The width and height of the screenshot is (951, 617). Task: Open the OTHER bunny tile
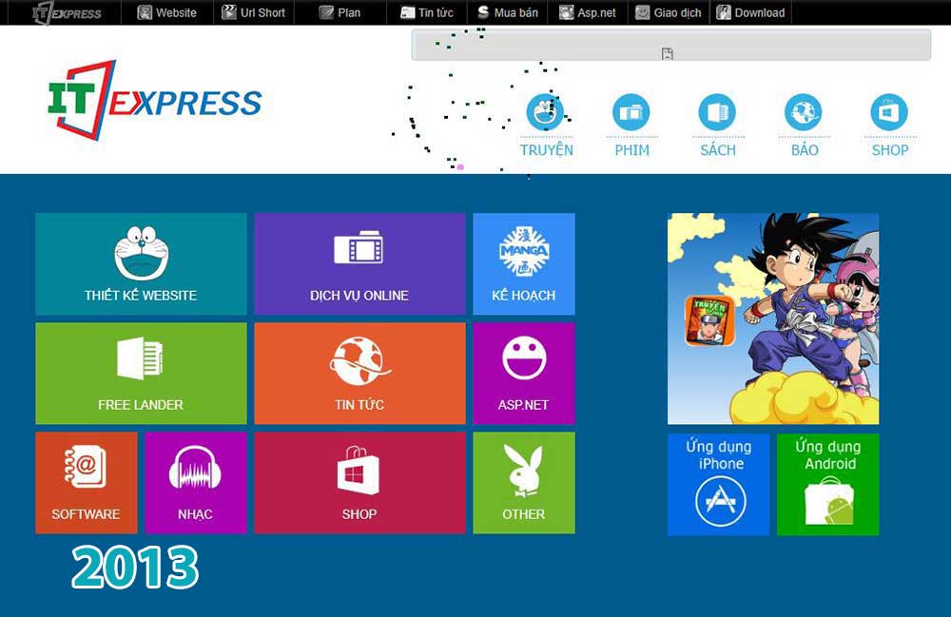tap(524, 483)
